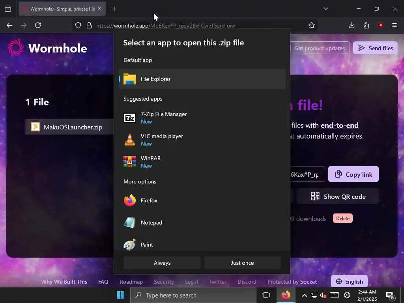Select VLC media player option
The image size is (404, 303).
(202, 140)
